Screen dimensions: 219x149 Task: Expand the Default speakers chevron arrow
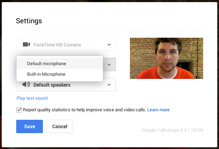pos(109,85)
